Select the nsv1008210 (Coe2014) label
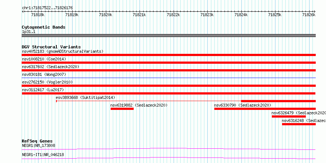Image resolution: width=326 pixels, height=163 pixels. pyautogui.click(x=44, y=59)
